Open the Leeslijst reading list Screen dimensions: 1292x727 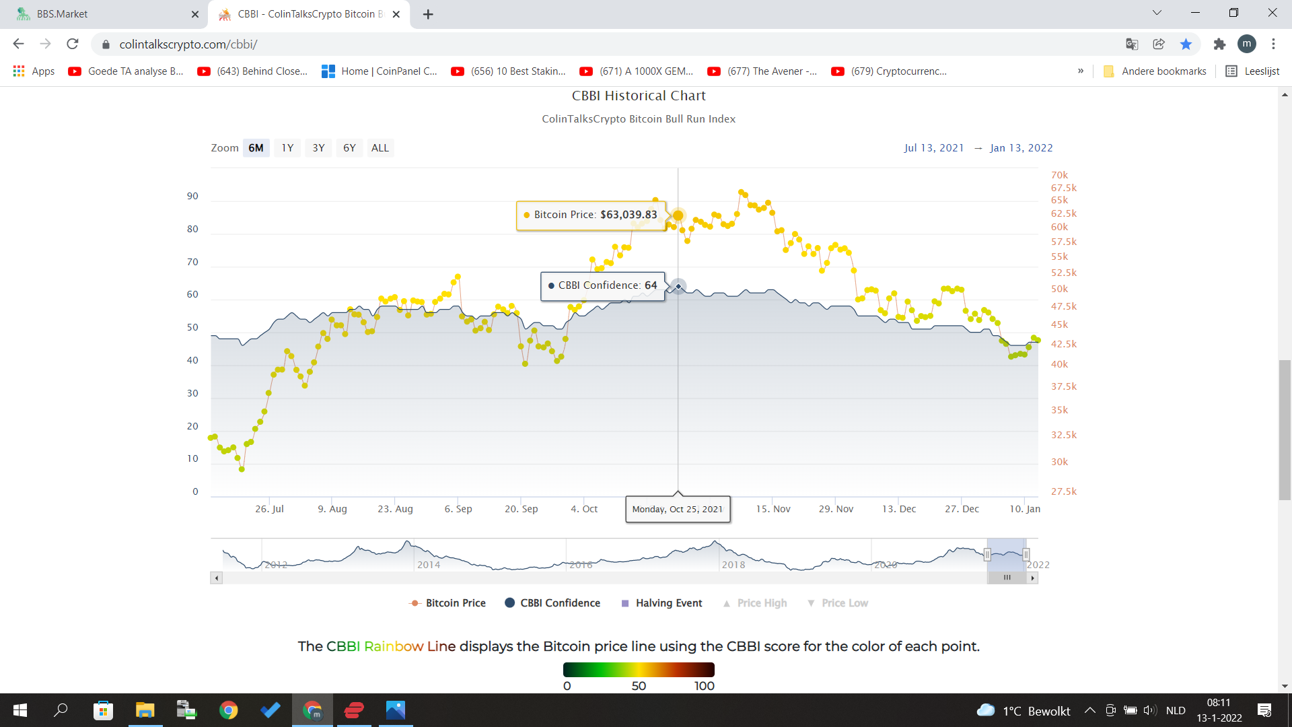[1252, 71]
